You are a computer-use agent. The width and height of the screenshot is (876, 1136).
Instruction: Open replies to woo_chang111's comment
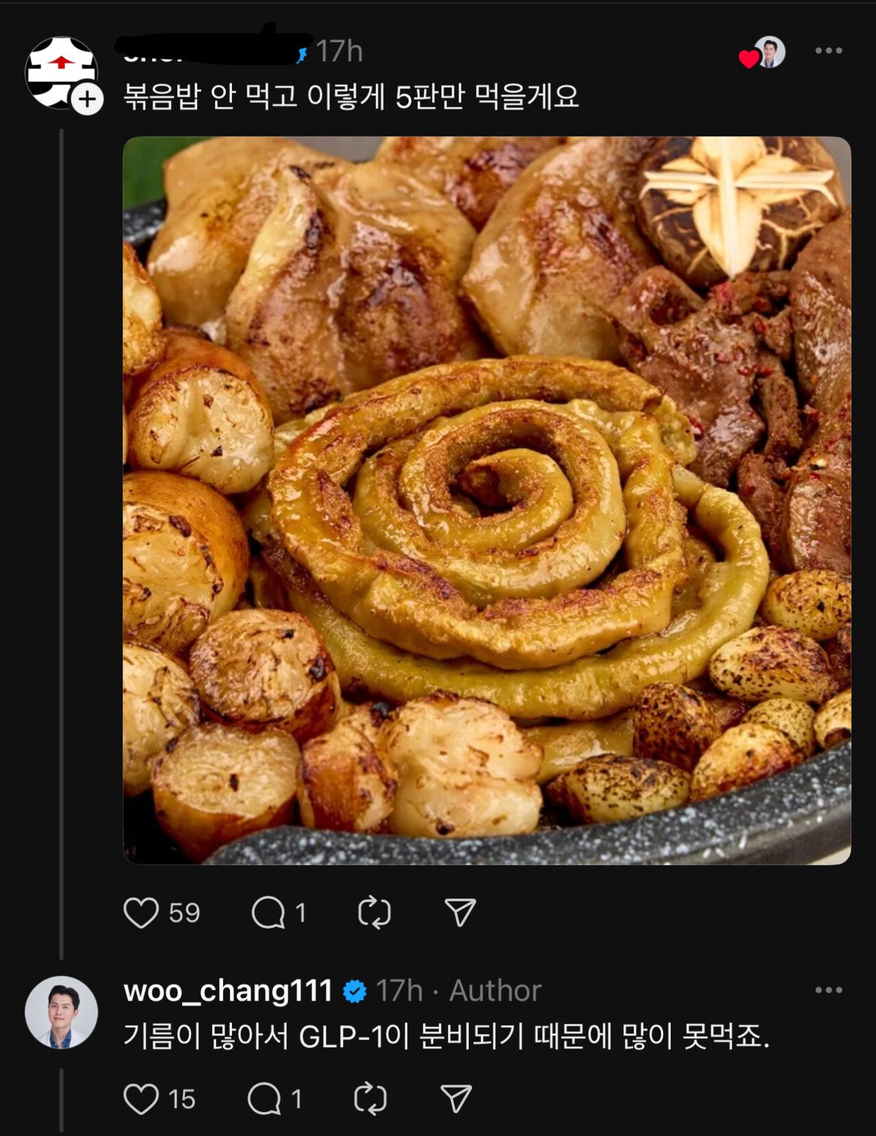(x=265, y=1099)
